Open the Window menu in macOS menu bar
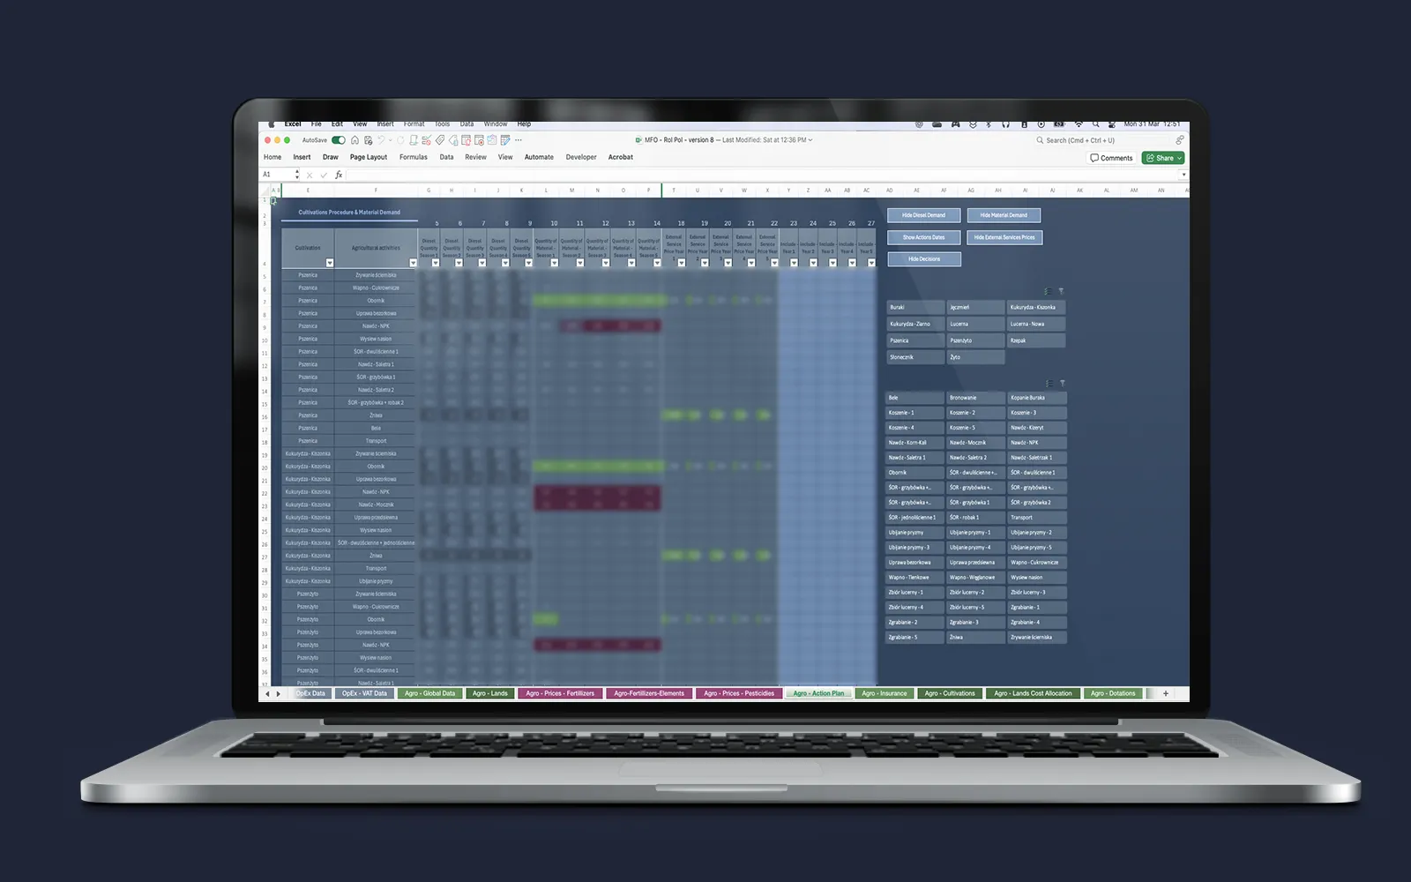Screen dimensions: 1411x882 [496, 124]
